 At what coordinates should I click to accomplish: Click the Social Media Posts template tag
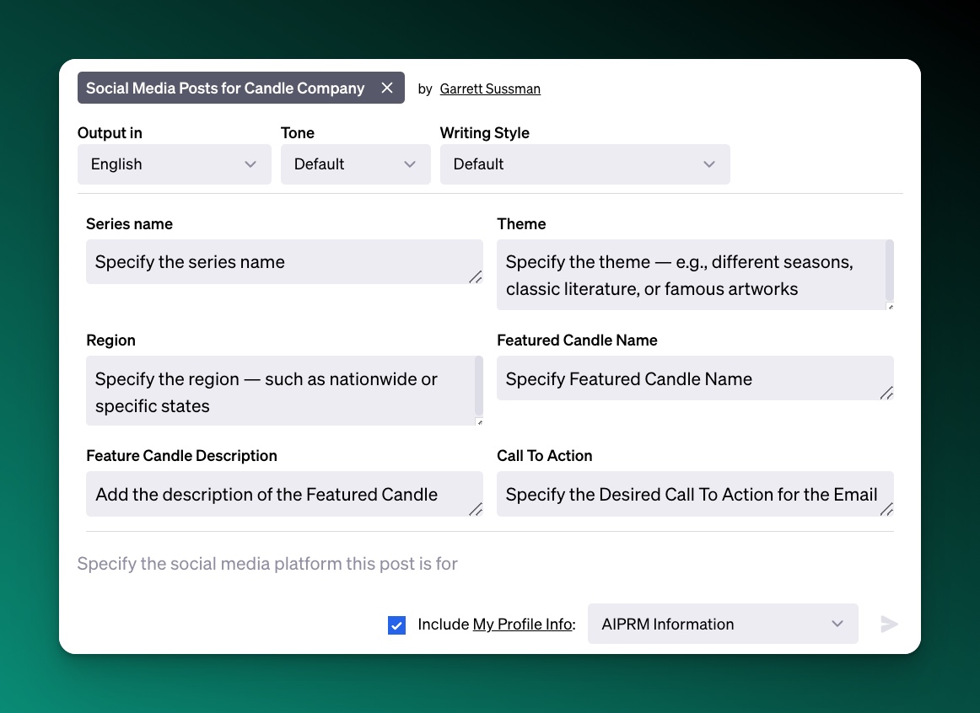coord(225,88)
